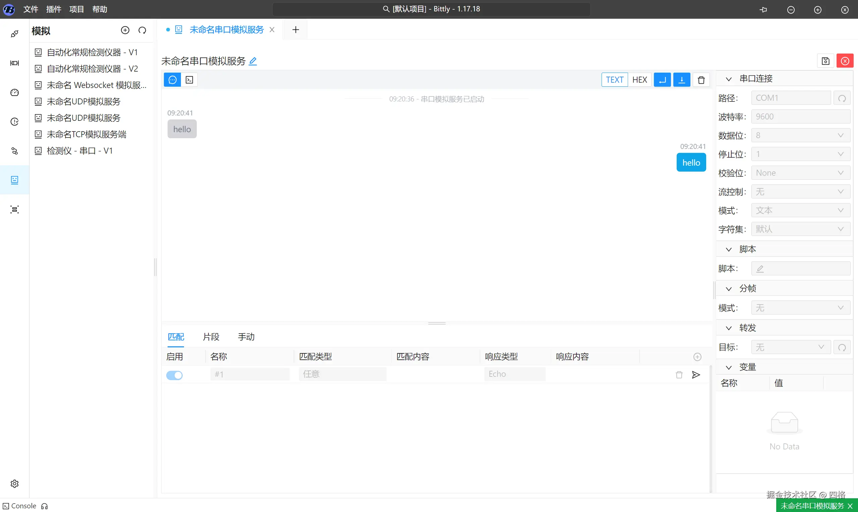Open settings gear in left sidebar
This screenshot has height=512, width=858.
(x=14, y=483)
